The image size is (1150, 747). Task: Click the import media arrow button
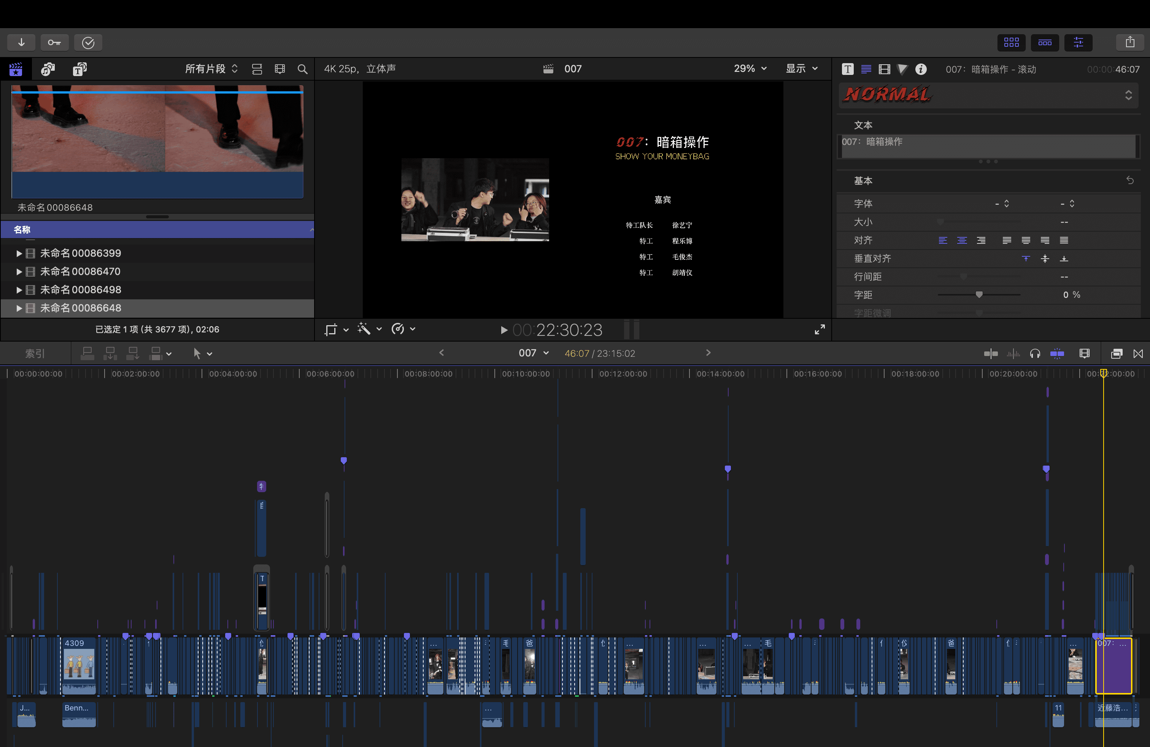coord(21,43)
